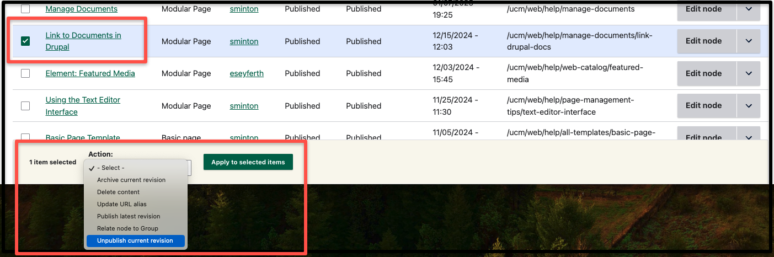Uncheck the "Link to Documents in Drupal" checkbox
774x257 pixels.
(x=25, y=41)
